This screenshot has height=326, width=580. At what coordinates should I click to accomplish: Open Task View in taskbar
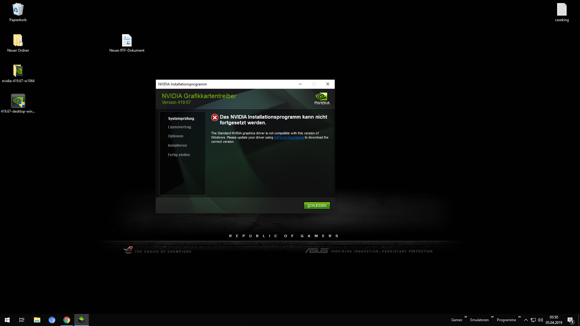point(22,320)
